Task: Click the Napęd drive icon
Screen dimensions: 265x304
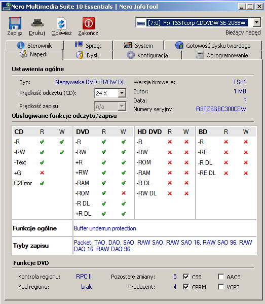Action: click(23, 54)
